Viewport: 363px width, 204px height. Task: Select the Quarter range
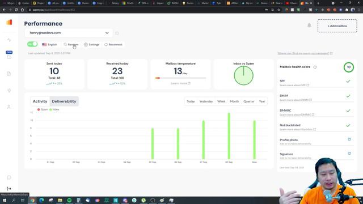point(249,101)
